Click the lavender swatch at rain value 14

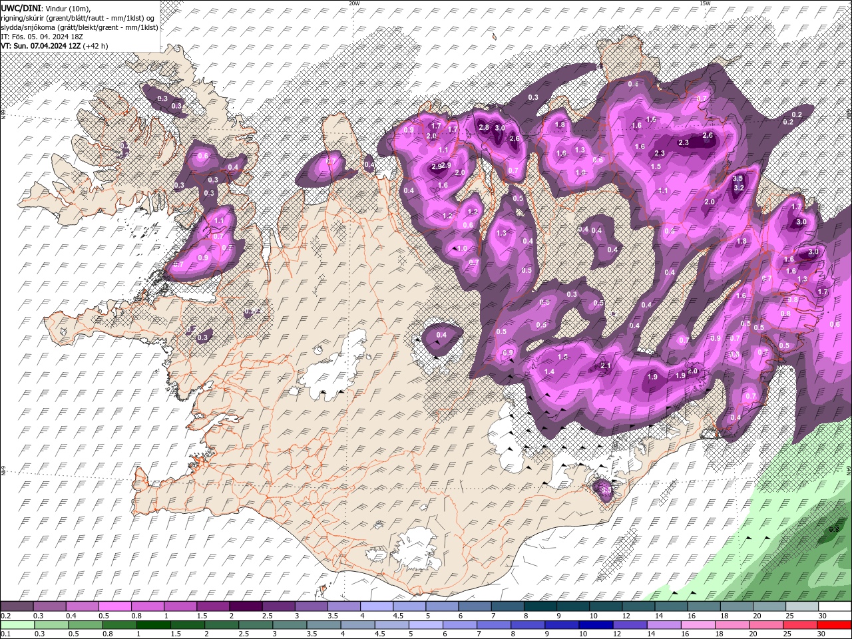point(664,625)
